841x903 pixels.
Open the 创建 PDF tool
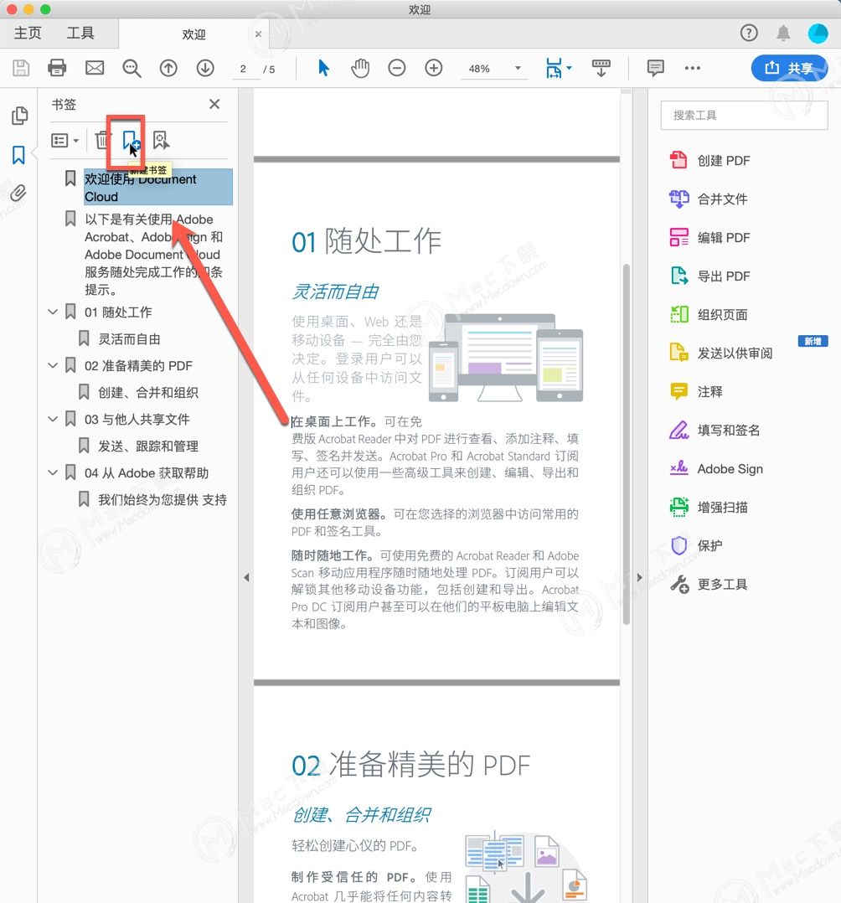tap(710, 160)
